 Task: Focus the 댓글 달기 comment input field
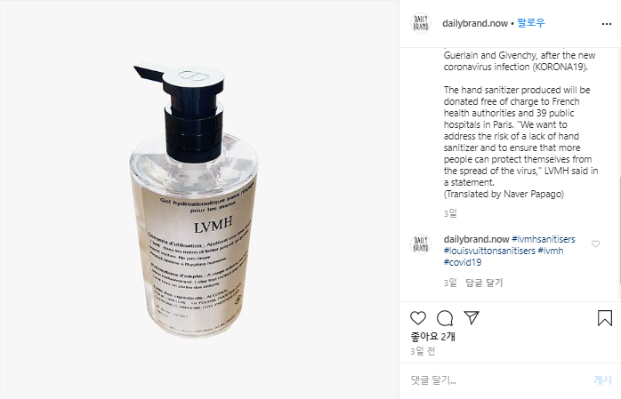pyautogui.click(x=499, y=380)
